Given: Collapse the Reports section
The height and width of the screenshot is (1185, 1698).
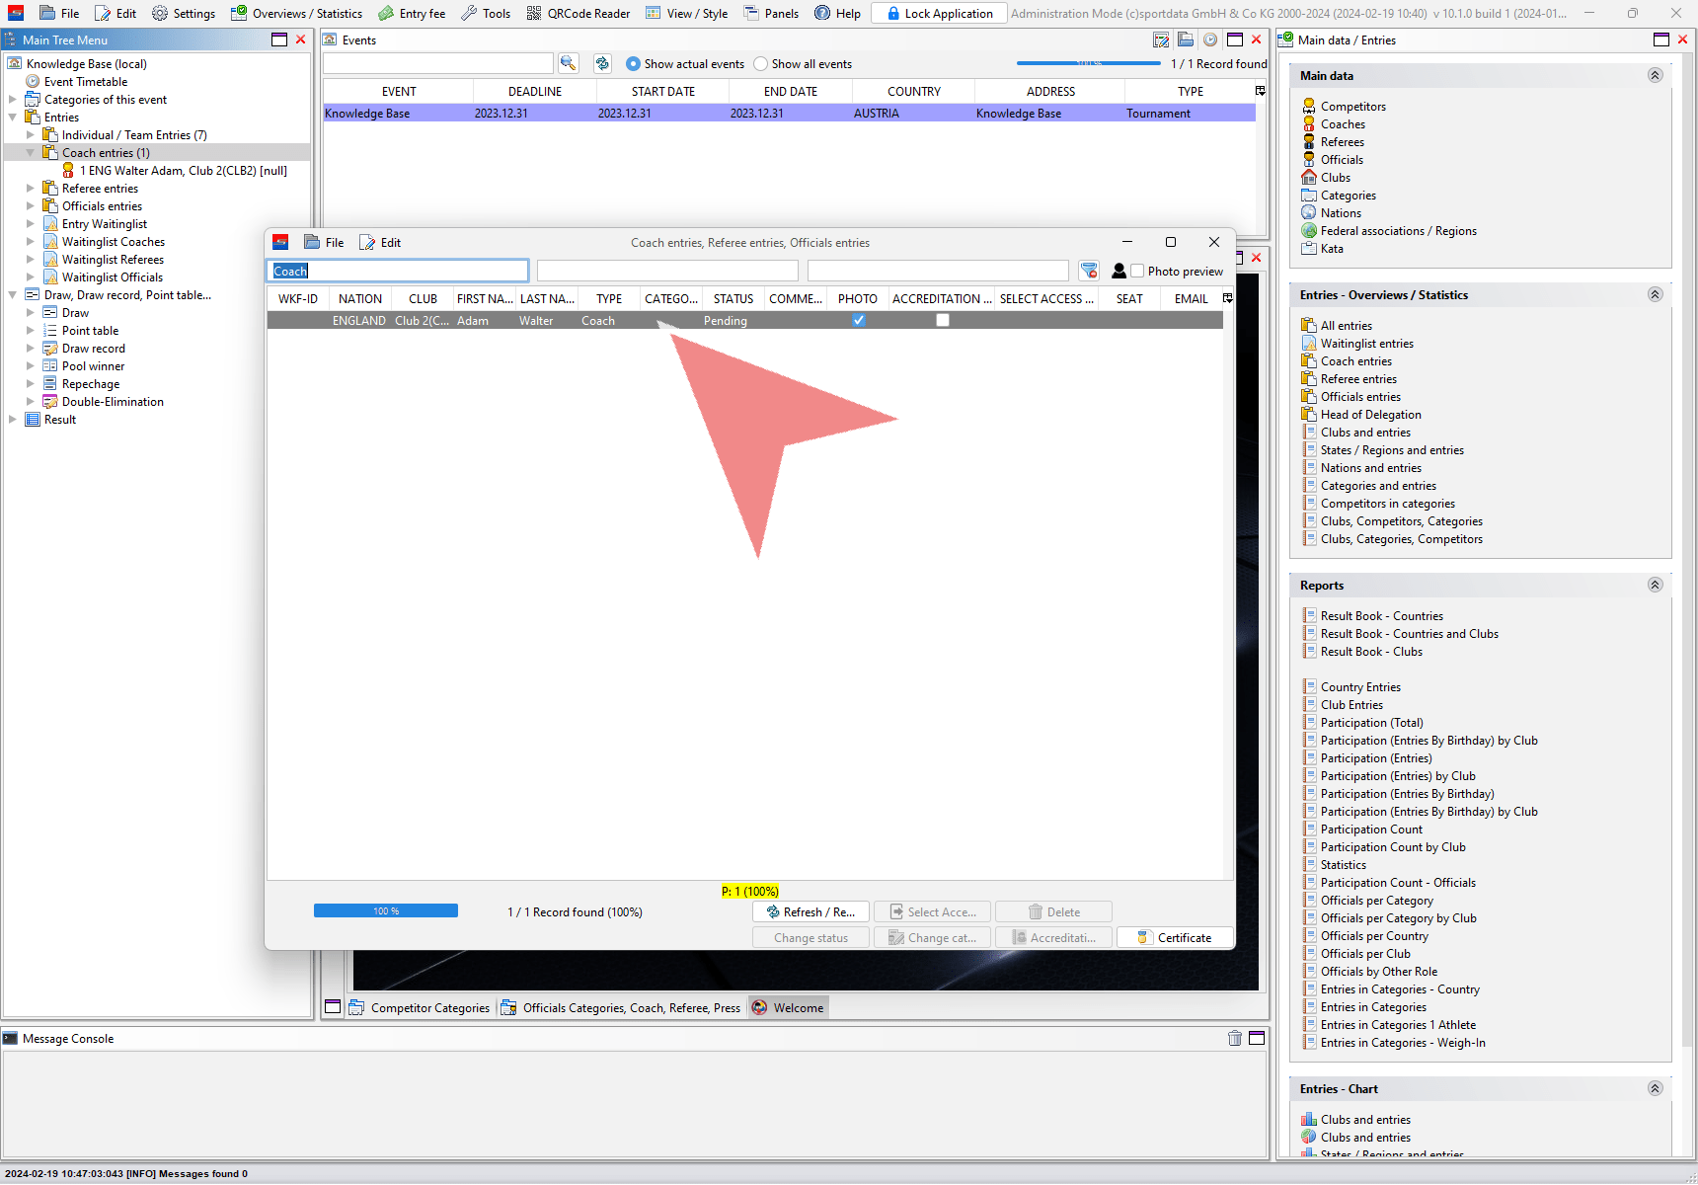Looking at the screenshot, I should (1655, 585).
